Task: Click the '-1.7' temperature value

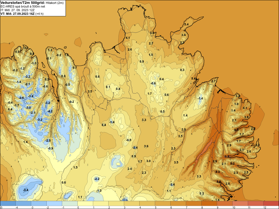Action: click(16, 106)
